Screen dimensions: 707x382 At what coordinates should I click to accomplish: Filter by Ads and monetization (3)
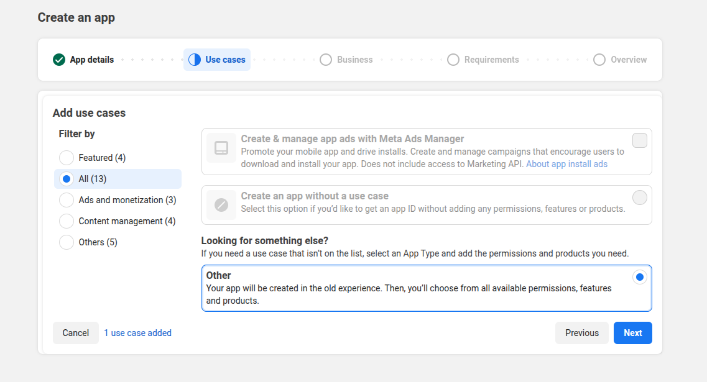tap(67, 200)
